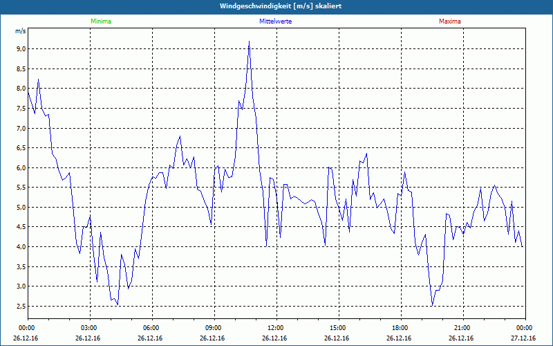
Task: Click the y-axis value '6,0'
Action: pyautogui.click(x=21, y=167)
